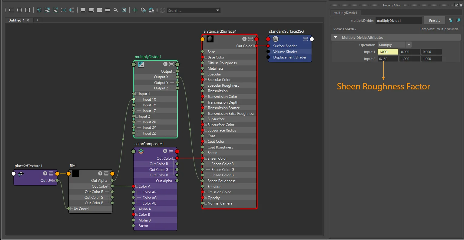Viewport: 464px width, 240px height.
Task: Click the swatch size toolbar icon
Action: pyautogui.click(x=124, y=10)
